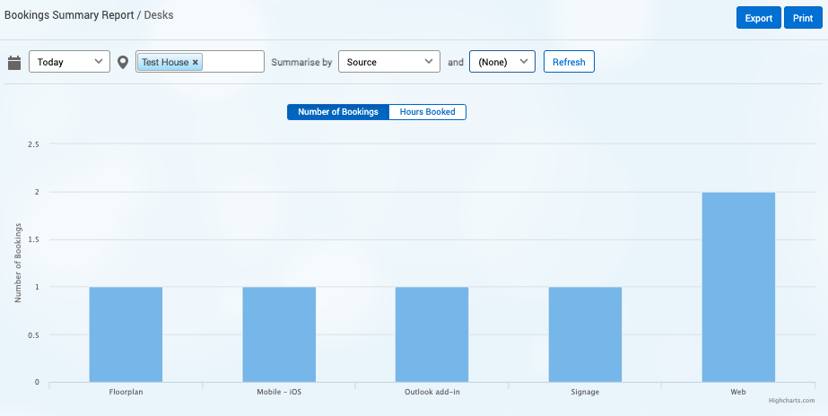Select the Floorplan bar in the chart
This screenshot has width=828, height=416.
point(126,334)
